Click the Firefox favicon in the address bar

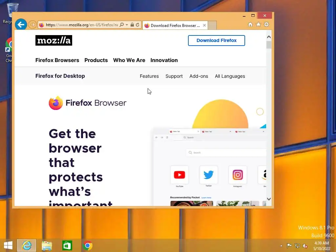point(42,25)
